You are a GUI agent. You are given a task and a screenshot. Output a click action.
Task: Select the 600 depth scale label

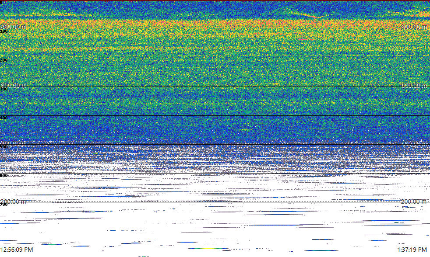[4, 176]
